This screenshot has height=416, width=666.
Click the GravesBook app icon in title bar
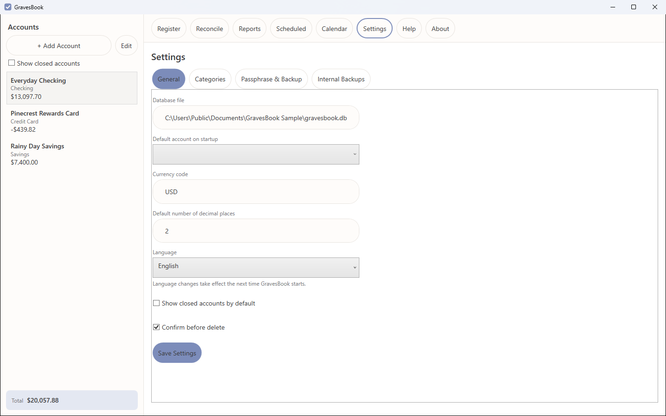pyautogui.click(x=8, y=7)
